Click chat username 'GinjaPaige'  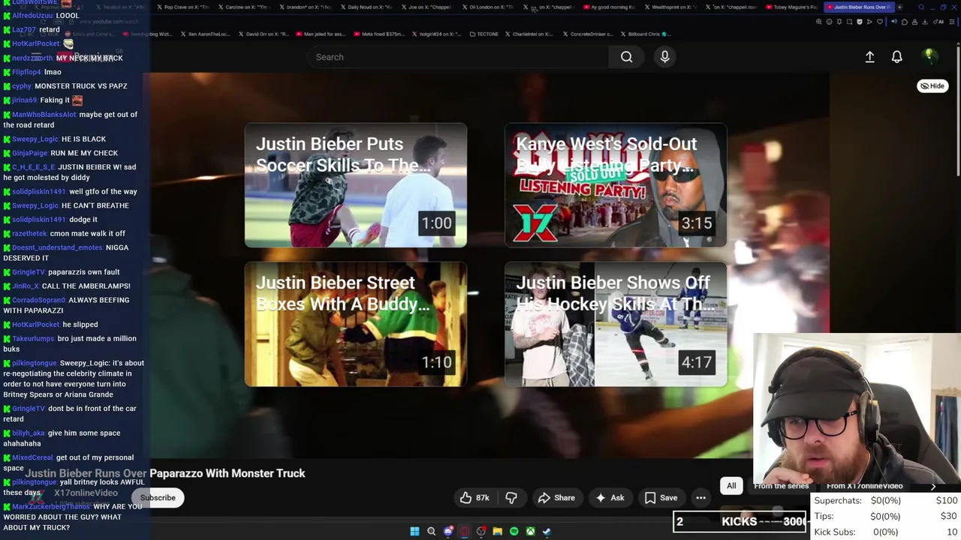coord(29,153)
